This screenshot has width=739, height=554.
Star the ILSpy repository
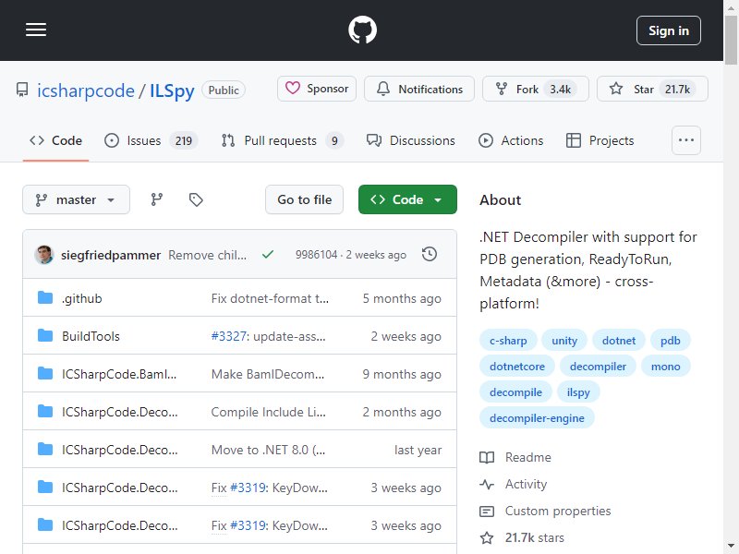(x=652, y=89)
